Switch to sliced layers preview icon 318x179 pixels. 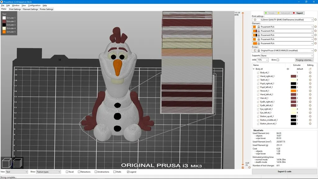(x=18, y=163)
